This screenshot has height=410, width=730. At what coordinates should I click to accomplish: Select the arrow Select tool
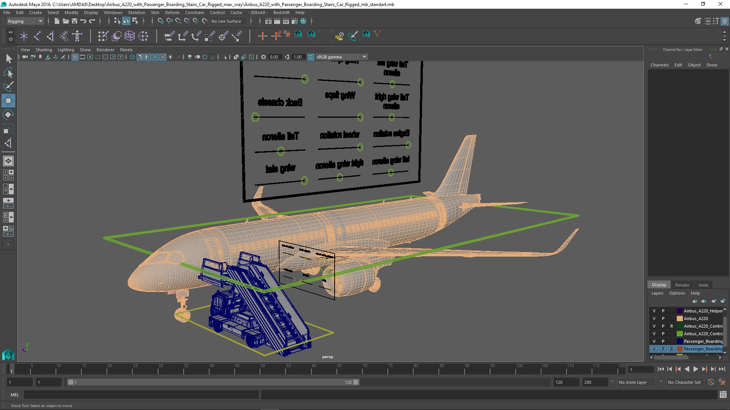(x=8, y=58)
